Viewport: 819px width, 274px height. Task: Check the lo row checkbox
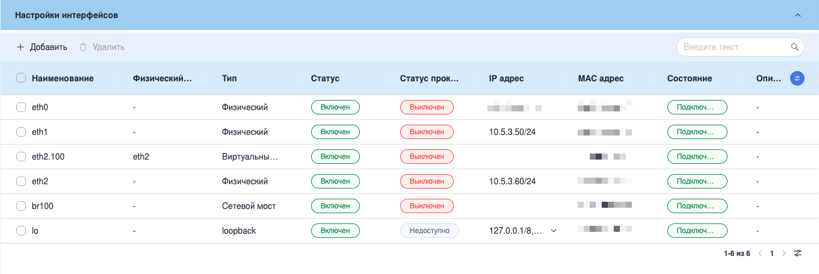click(x=21, y=231)
